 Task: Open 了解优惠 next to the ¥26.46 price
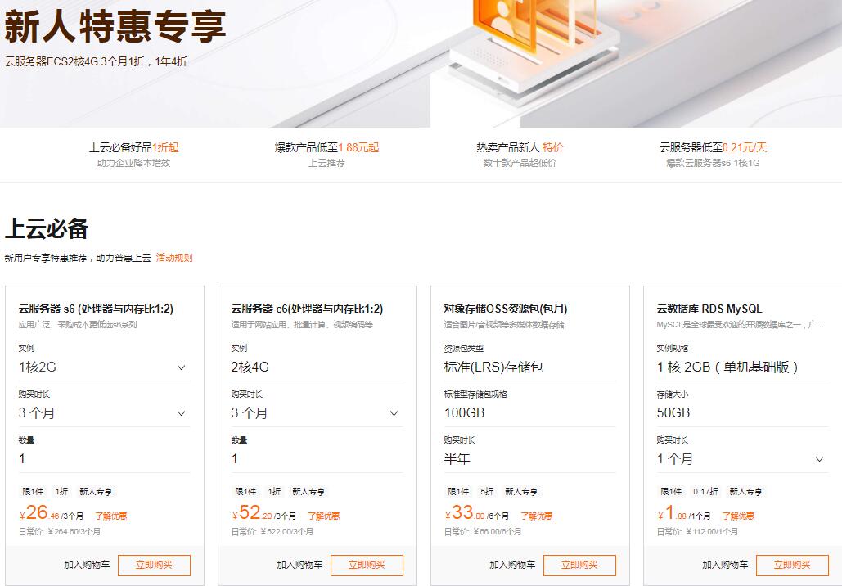coord(111,516)
